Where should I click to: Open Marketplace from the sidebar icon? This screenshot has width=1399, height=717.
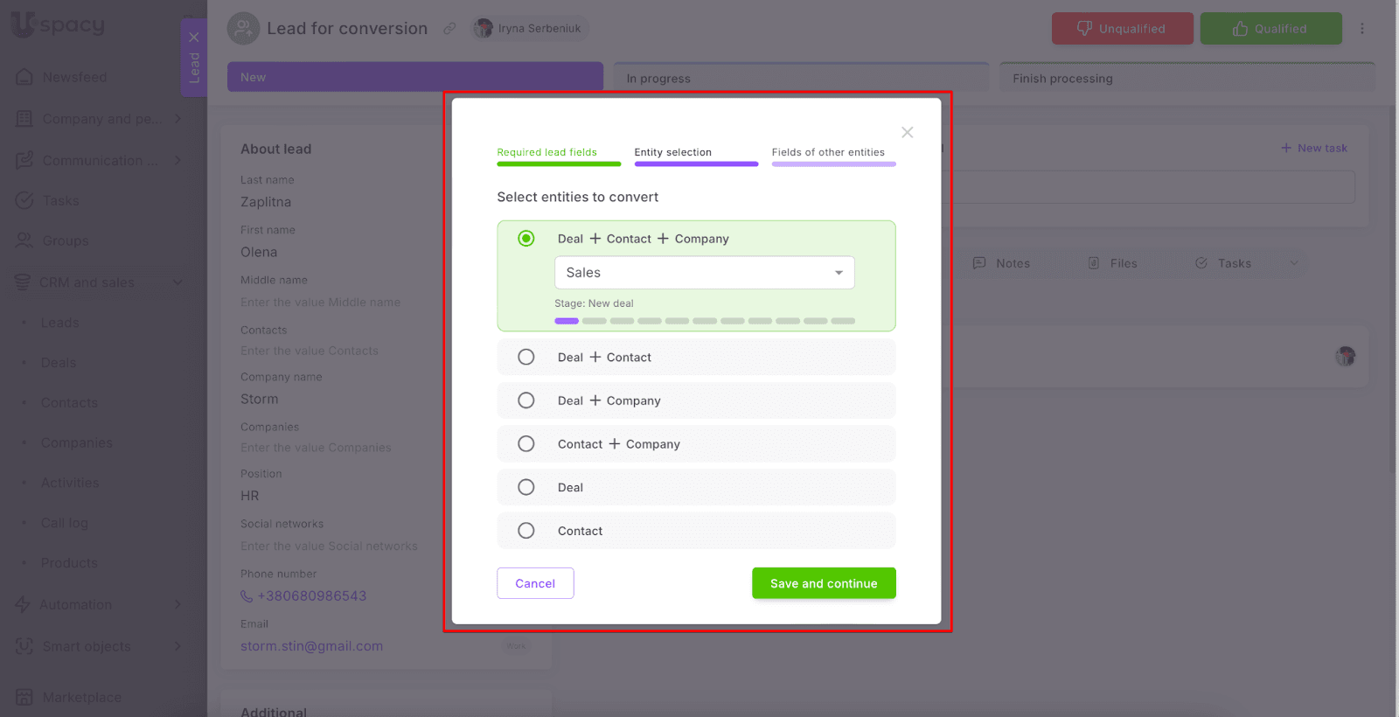[x=24, y=697]
